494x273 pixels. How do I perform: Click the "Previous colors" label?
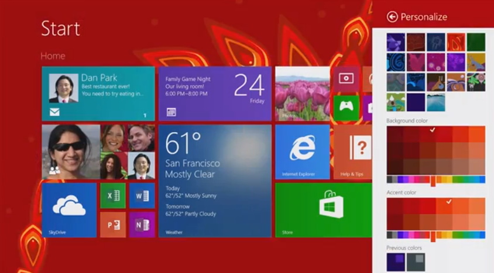[404, 248]
